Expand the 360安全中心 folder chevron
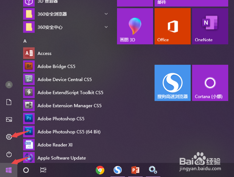Image resolution: width=234 pixels, height=177 pixels. pos(106,27)
